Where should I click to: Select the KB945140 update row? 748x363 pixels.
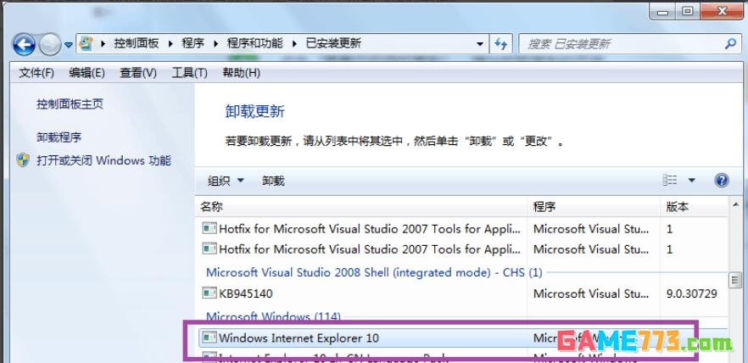click(463, 293)
